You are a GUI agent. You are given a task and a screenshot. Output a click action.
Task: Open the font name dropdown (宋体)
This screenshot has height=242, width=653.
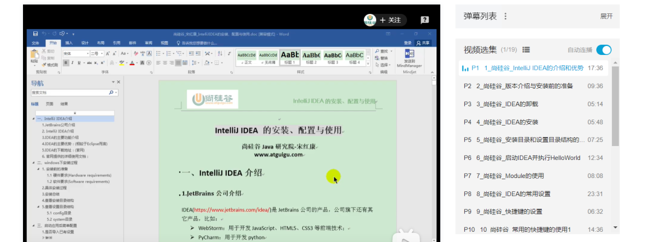click(88, 54)
